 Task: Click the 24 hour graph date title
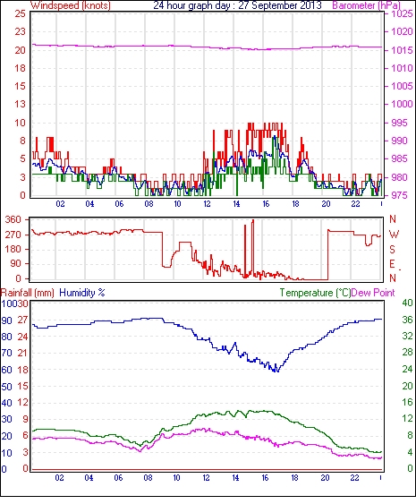coord(237,5)
